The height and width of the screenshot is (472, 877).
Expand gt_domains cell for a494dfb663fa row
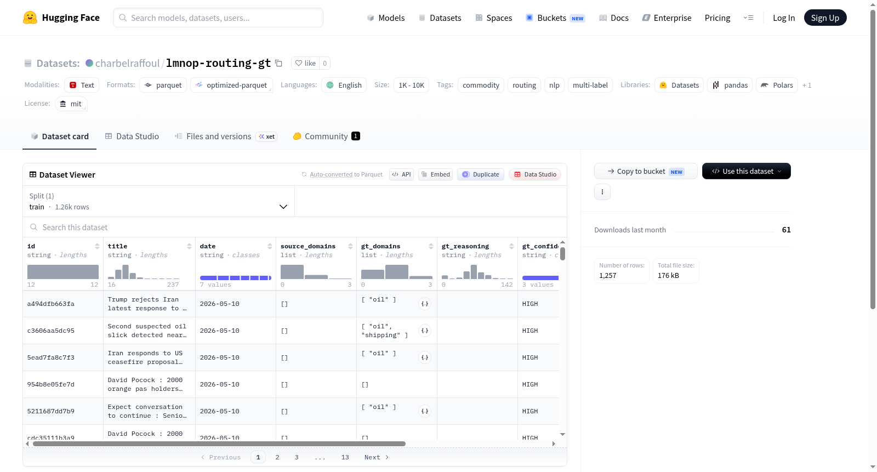[x=425, y=304]
